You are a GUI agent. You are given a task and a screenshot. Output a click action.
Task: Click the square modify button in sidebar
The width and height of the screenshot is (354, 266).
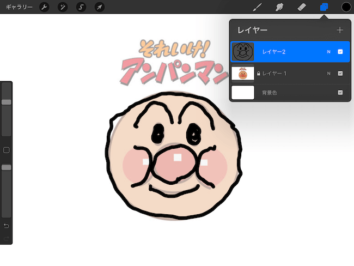click(x=7, y=150)
